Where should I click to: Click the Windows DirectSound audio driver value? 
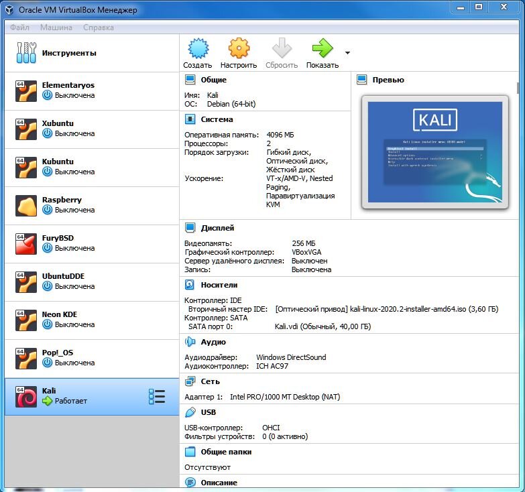(x=291, y=357)
